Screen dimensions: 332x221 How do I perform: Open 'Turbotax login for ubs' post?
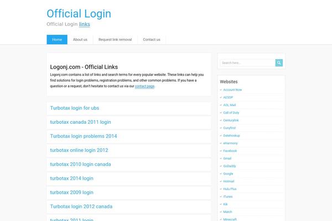coord(75,108)
